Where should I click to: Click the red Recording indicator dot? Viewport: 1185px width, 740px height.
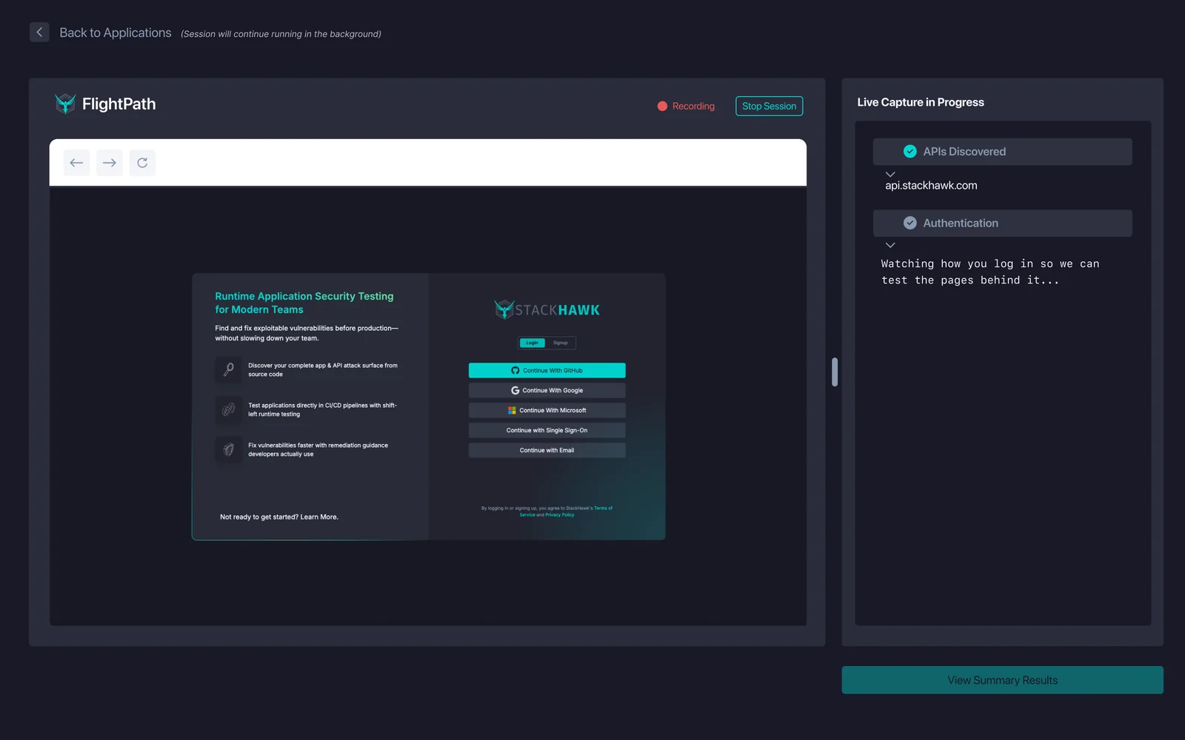662,106
